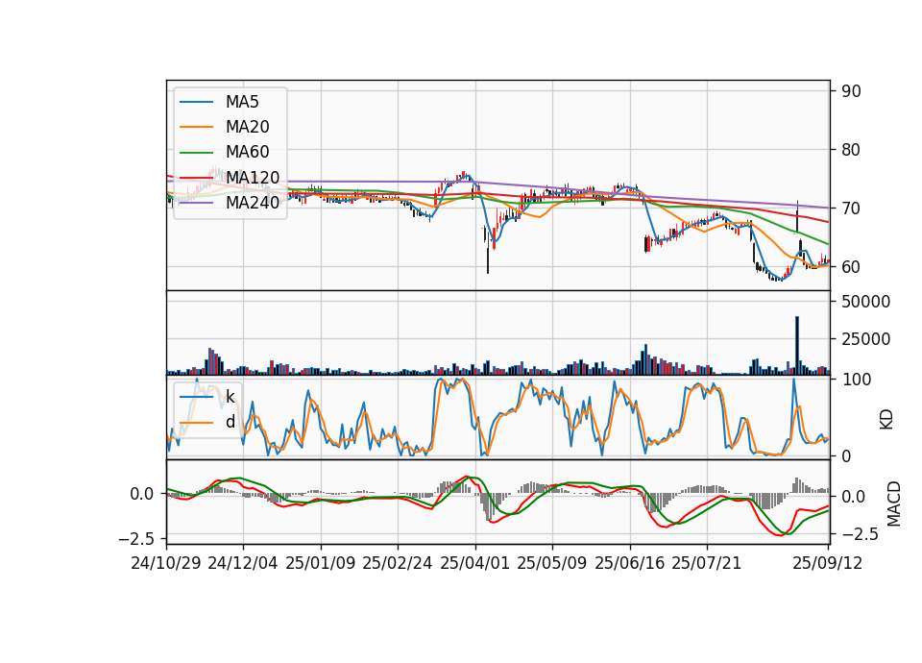Click the green MA60 legend line sample
The width and height of the screenshot is (922, 663).
click(196, 153)
